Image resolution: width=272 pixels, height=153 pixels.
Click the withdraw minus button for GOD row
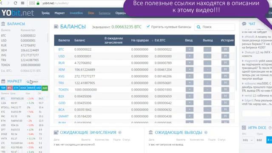tap(207, 103)
